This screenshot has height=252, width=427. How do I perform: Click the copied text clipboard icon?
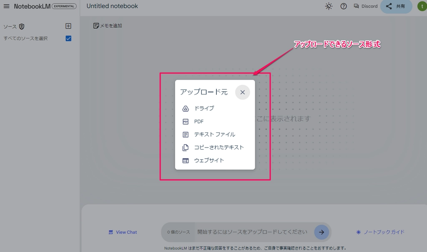(186, 147)
